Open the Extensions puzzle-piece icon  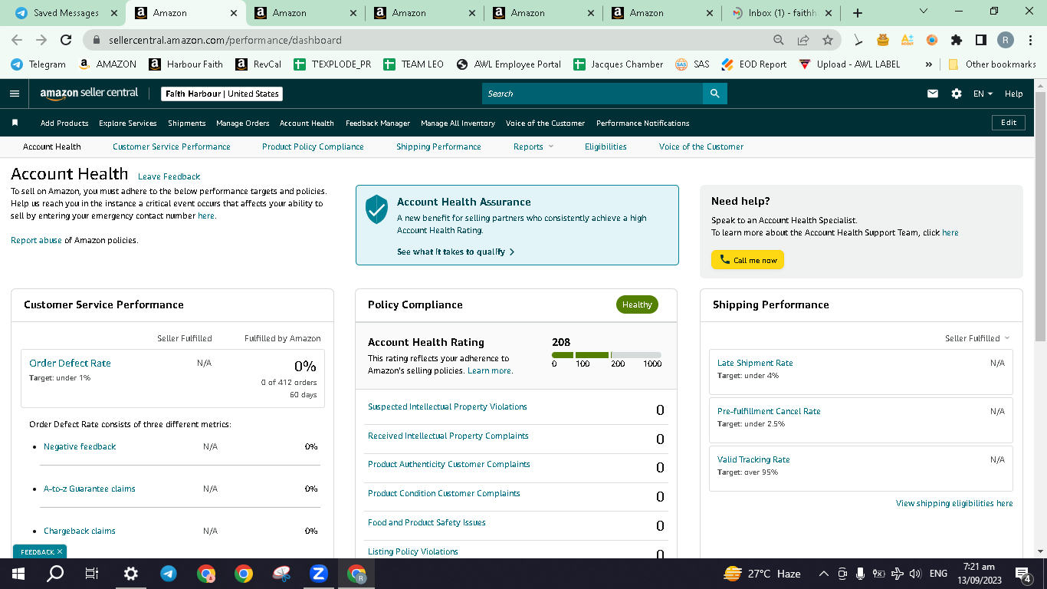click(957, 40)
